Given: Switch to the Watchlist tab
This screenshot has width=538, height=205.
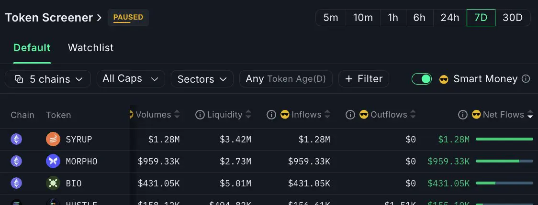Looking at the screenshot, I should click(x=90, y=48).
